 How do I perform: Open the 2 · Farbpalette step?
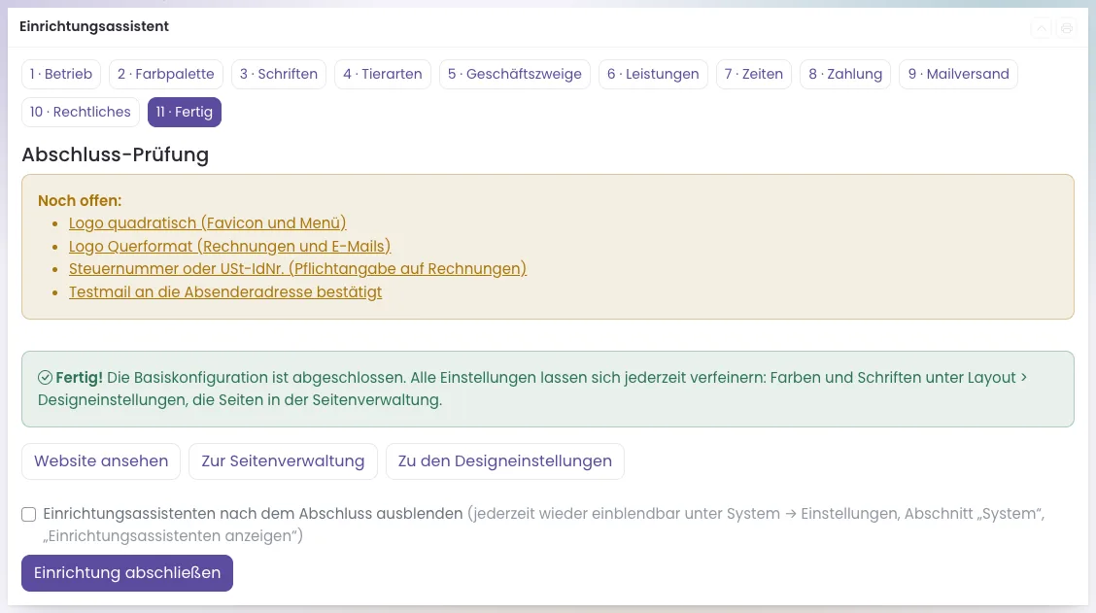(165, 74)
